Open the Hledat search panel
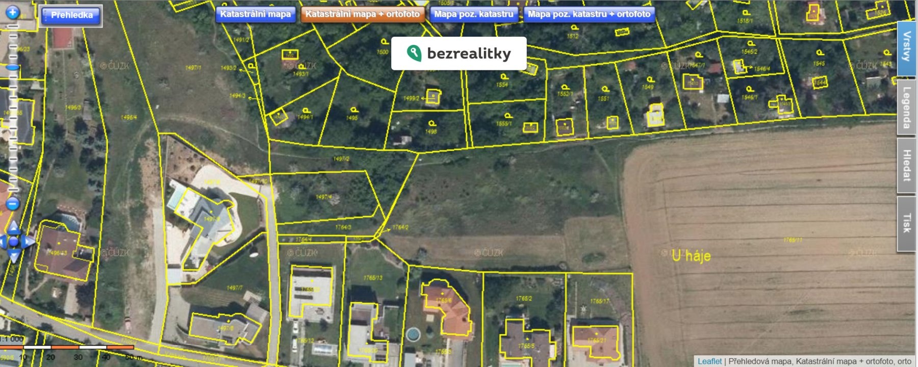 tap(906, 165)
